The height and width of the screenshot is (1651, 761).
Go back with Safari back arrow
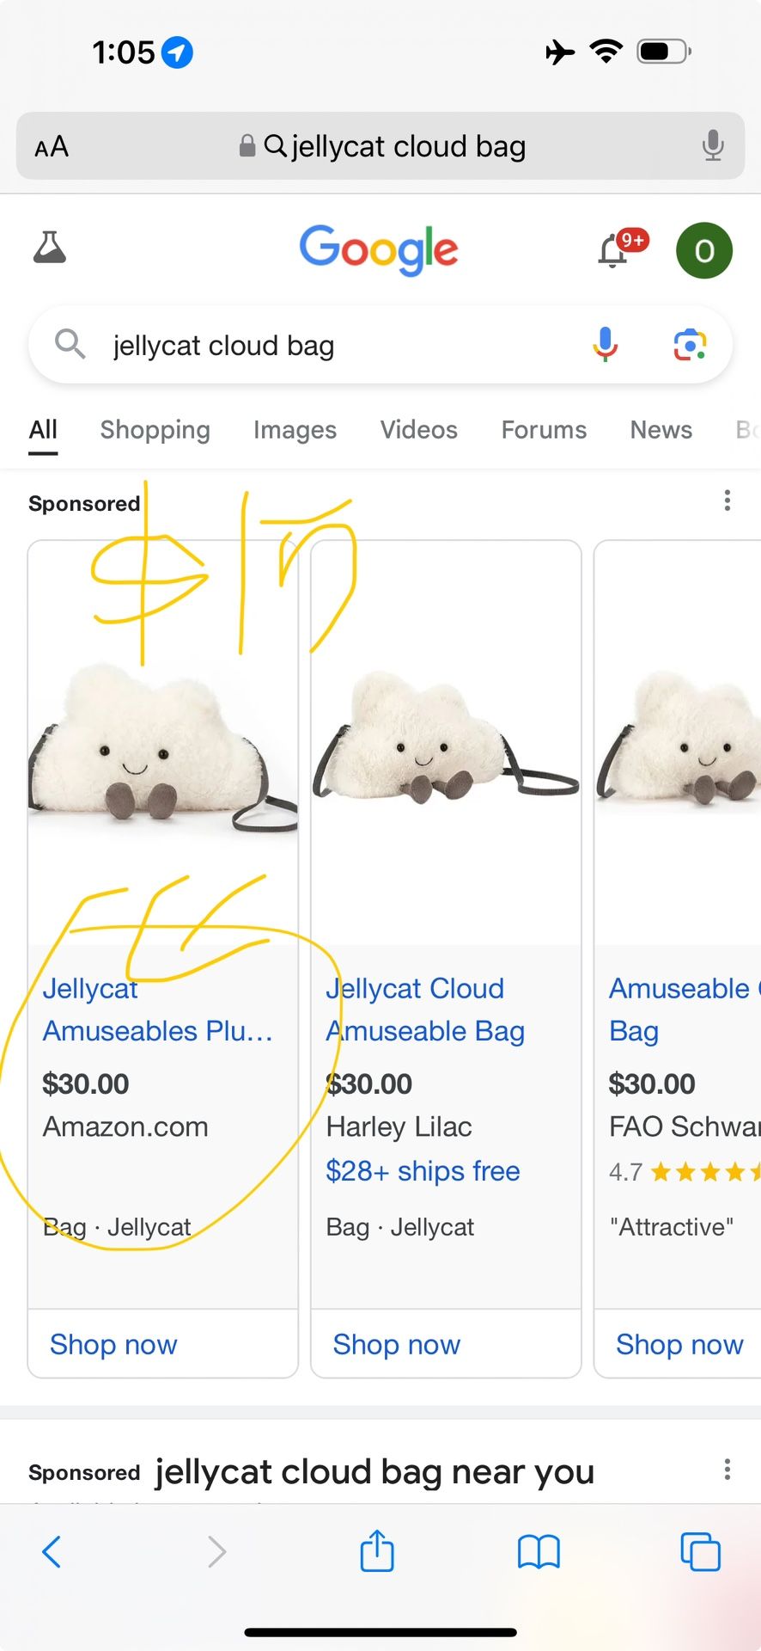[x=52, y=1551]
